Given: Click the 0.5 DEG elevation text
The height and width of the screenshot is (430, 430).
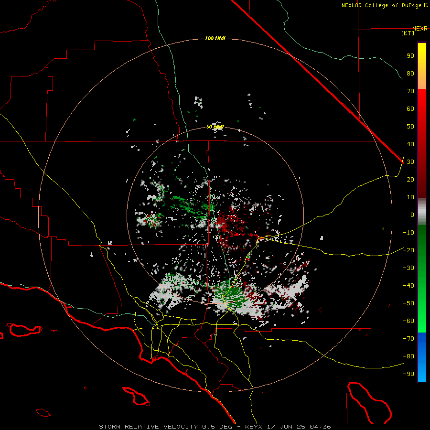Looking at the screenshot, I should click(217, 427).
